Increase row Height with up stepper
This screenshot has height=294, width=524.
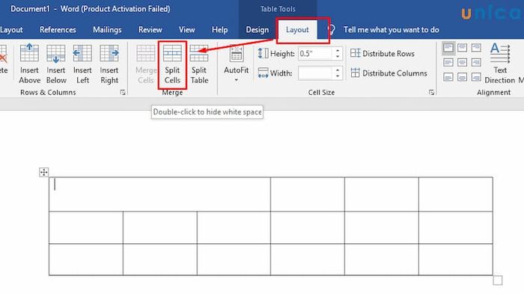338,50
